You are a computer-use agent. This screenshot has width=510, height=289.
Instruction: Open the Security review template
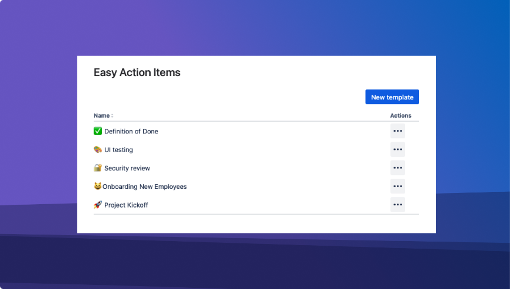(x=127, y=168)
